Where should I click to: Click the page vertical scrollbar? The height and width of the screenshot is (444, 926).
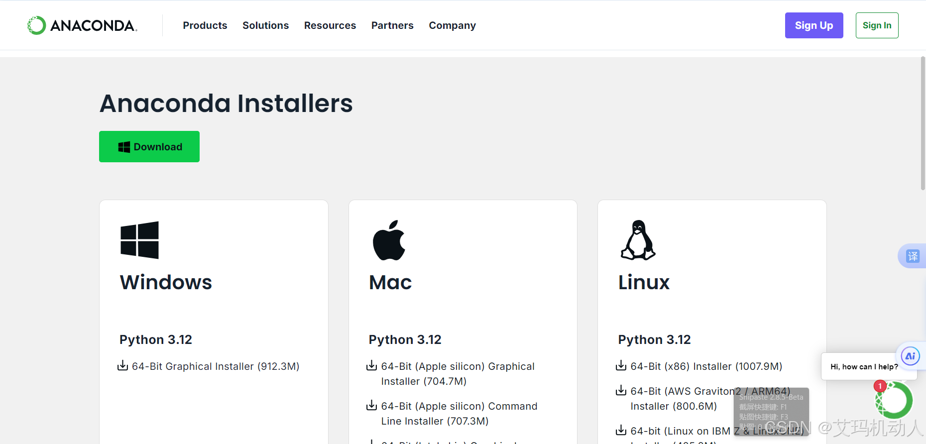tap(923, 123)
